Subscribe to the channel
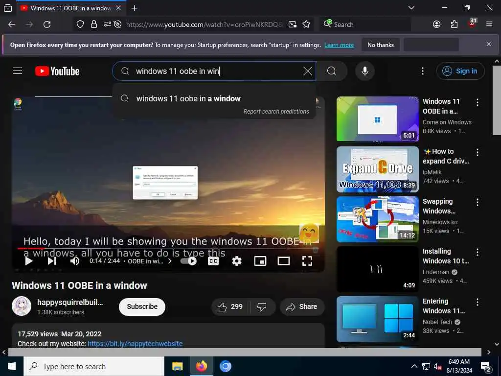The width and height of the screenshot is (501, 376). tap(142, 306)
